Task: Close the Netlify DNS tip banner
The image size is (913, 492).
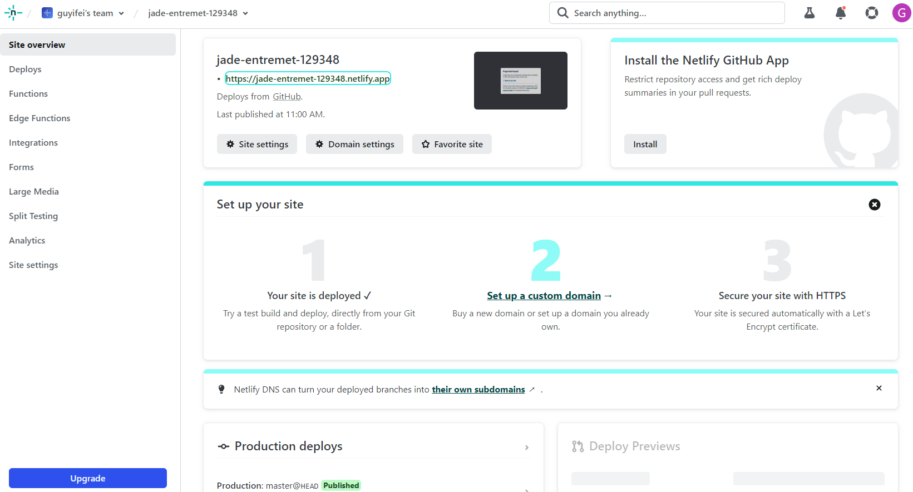Action: coord(879,388)
